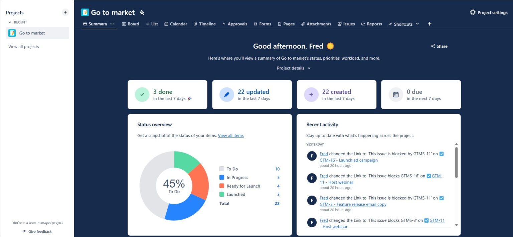Image resolution: width=513 pixels, height=237 pixels.
Task: Collapse the RECENT section in Projects
Action: (x=9, y=22)
